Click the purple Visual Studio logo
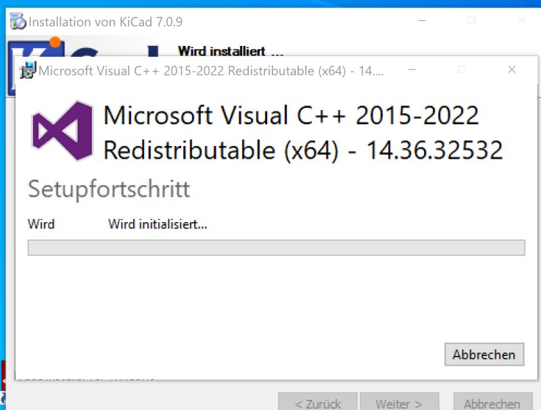 pyautogui.click(x=62, y=130)
